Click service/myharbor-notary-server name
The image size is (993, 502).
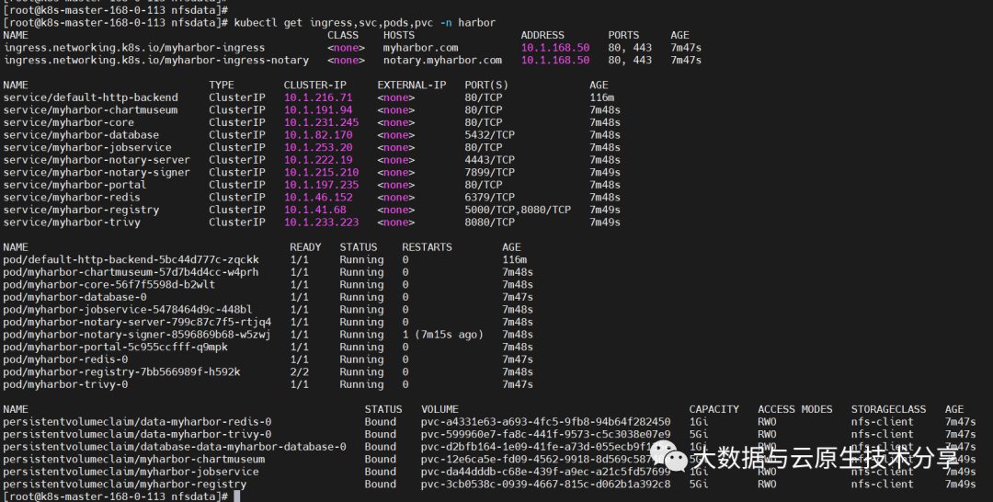click(x=97, y=160)
